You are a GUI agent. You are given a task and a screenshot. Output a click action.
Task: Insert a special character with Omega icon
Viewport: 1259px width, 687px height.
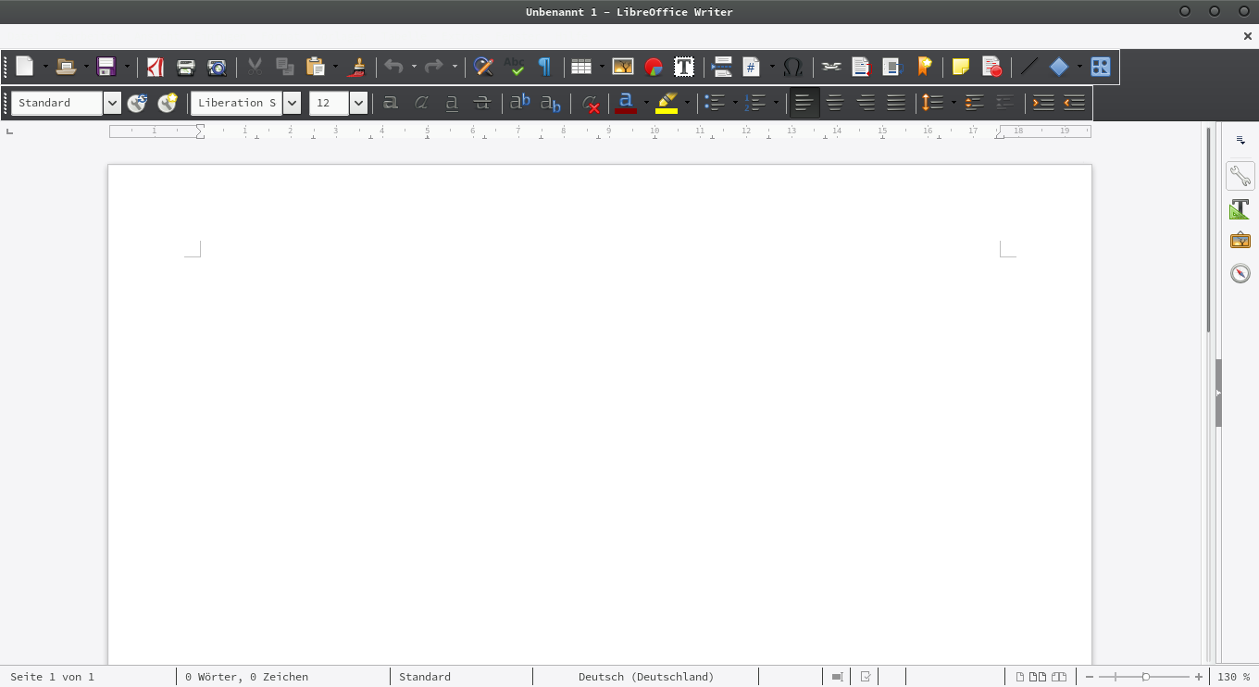(792, 67)
